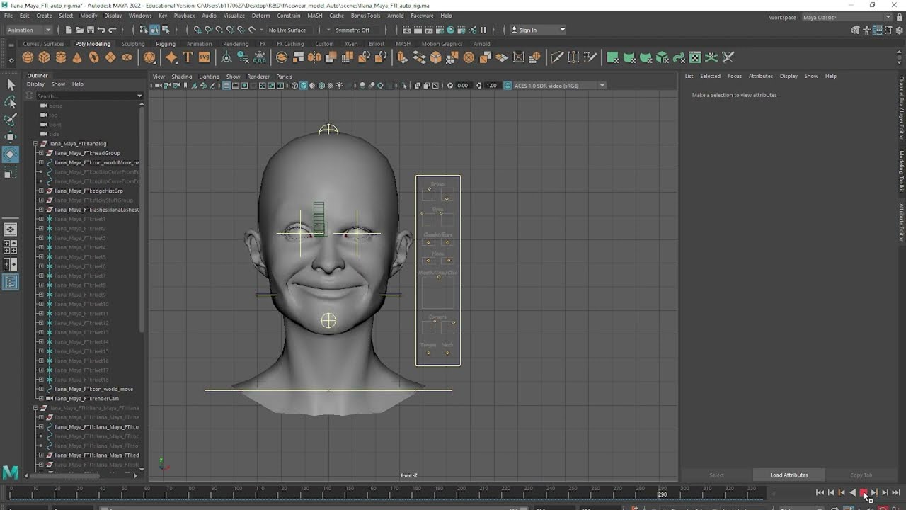Collapse the Ilana_Maya_FTI:IlanaRig node

[x=35, y=144]
